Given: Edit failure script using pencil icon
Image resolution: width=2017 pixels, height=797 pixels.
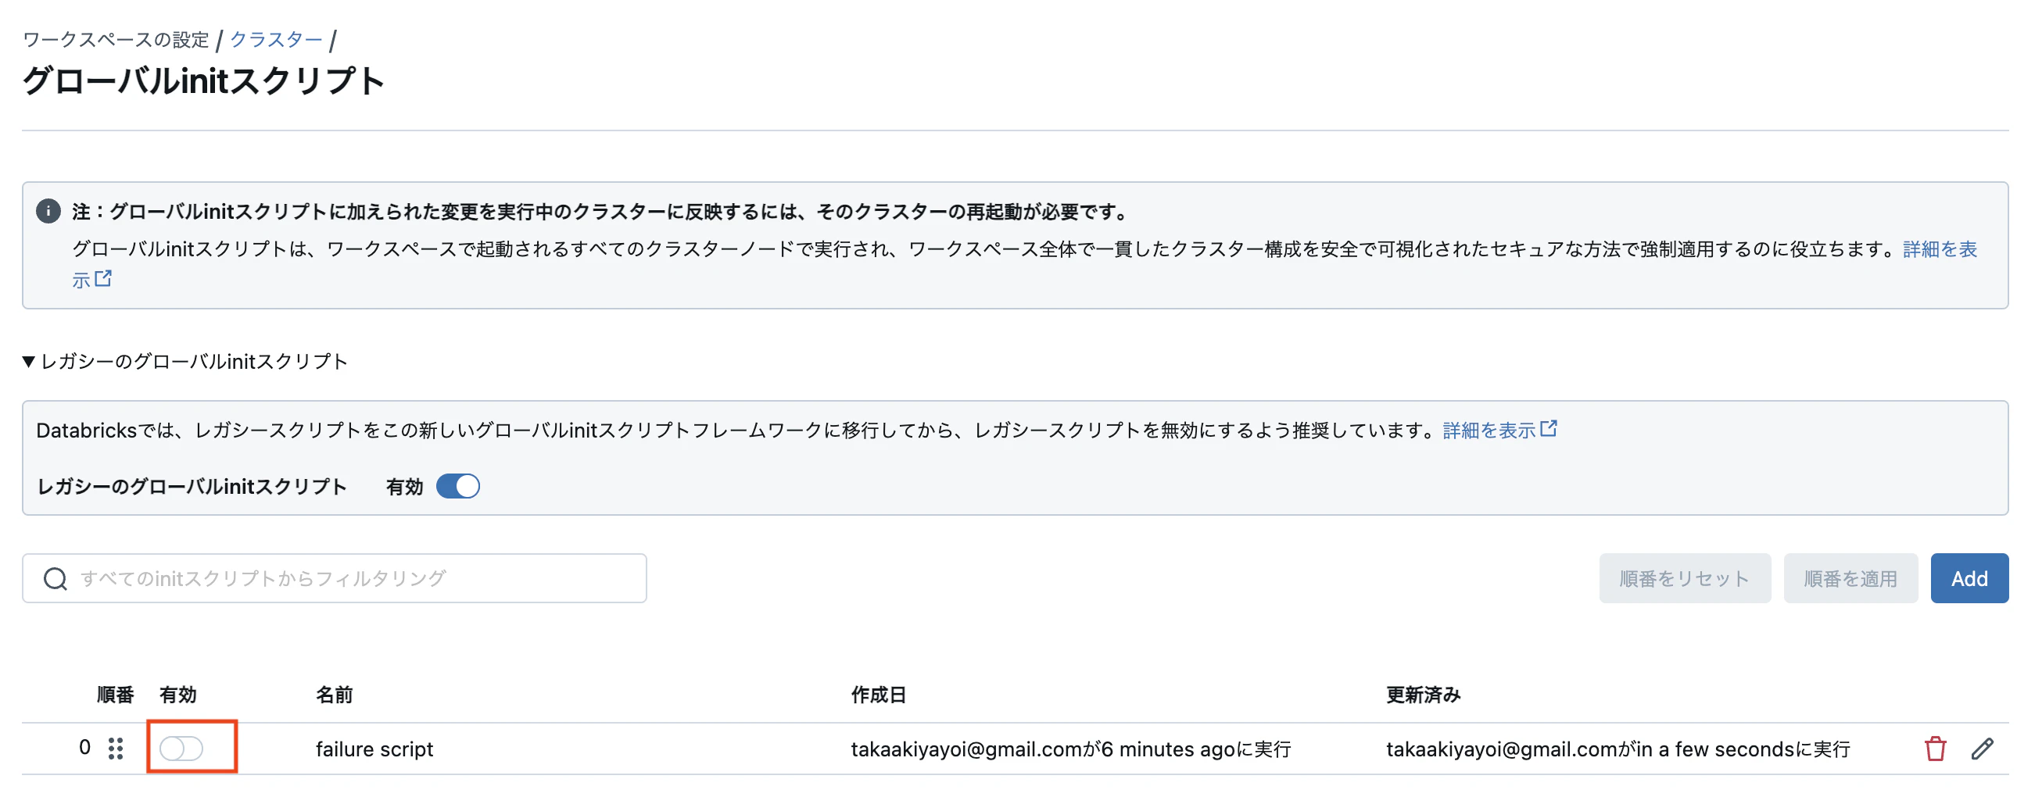Looking at the screenshot, I should tap(1982, 749).
